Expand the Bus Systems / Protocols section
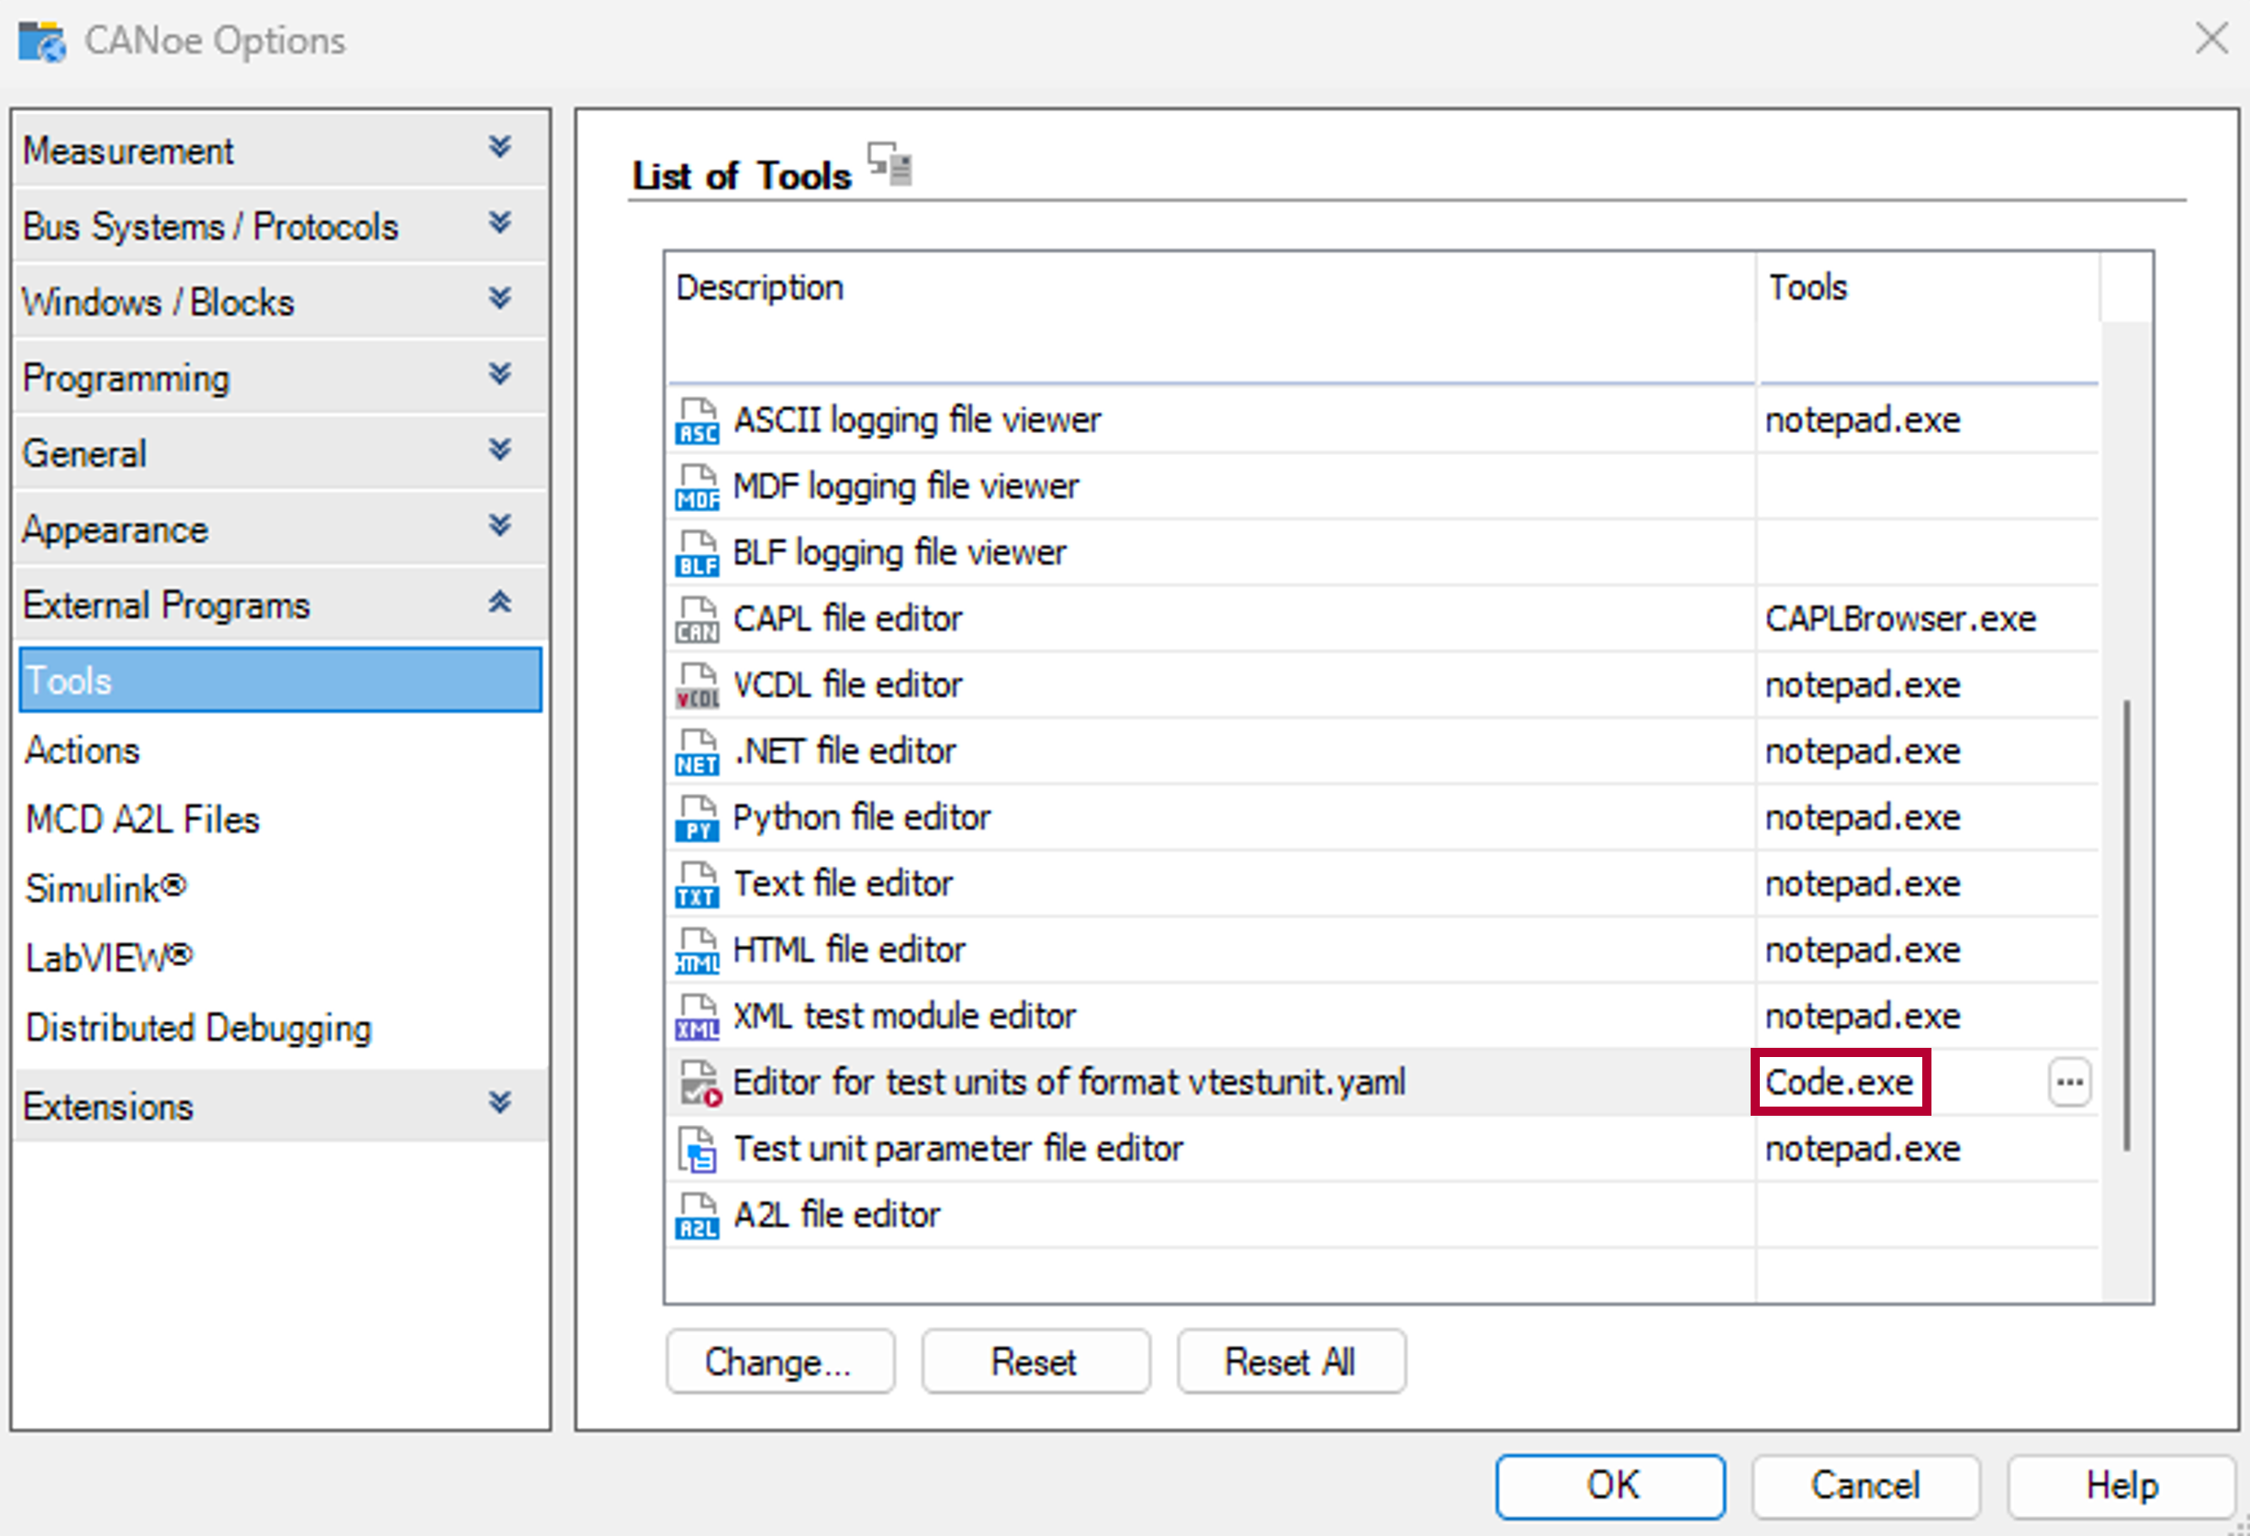2250x1536 pixels. [499, 224]
